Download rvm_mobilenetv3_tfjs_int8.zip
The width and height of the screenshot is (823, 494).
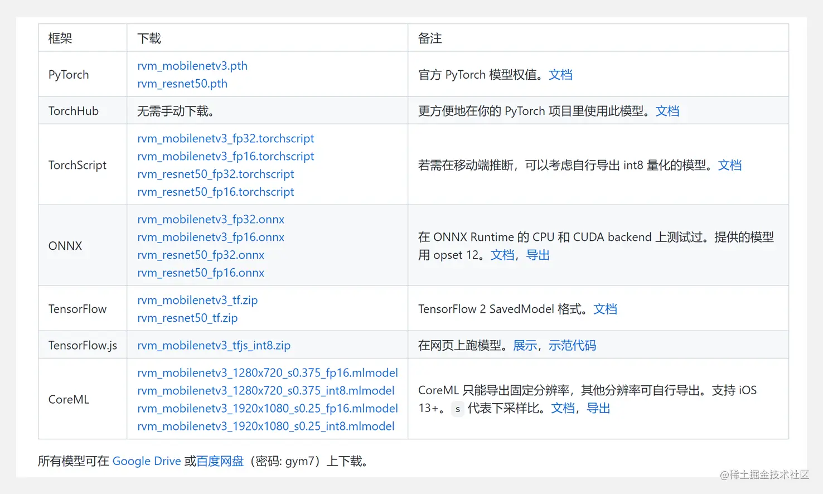click(214, 345)
